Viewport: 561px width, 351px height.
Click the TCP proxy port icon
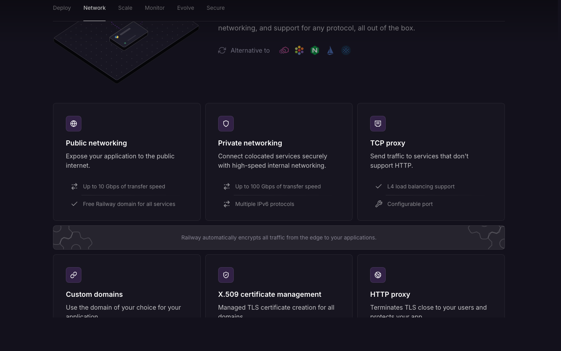tap(378, 124)
